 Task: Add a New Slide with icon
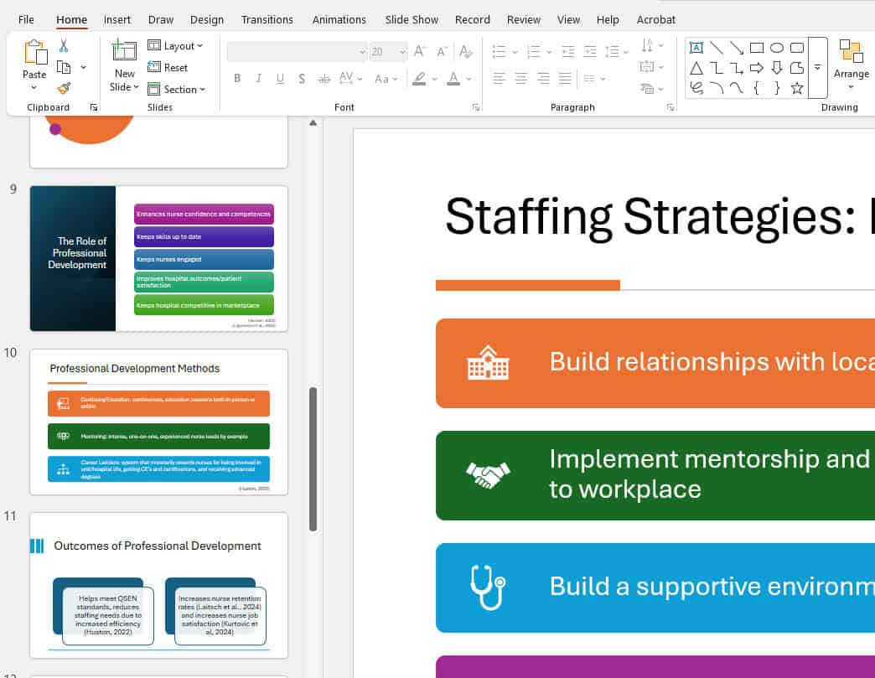coord(124,51)
